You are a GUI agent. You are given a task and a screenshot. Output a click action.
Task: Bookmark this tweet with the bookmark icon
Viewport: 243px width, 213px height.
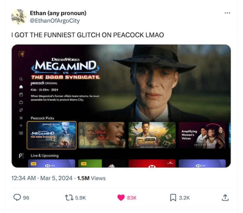point(173,198)
